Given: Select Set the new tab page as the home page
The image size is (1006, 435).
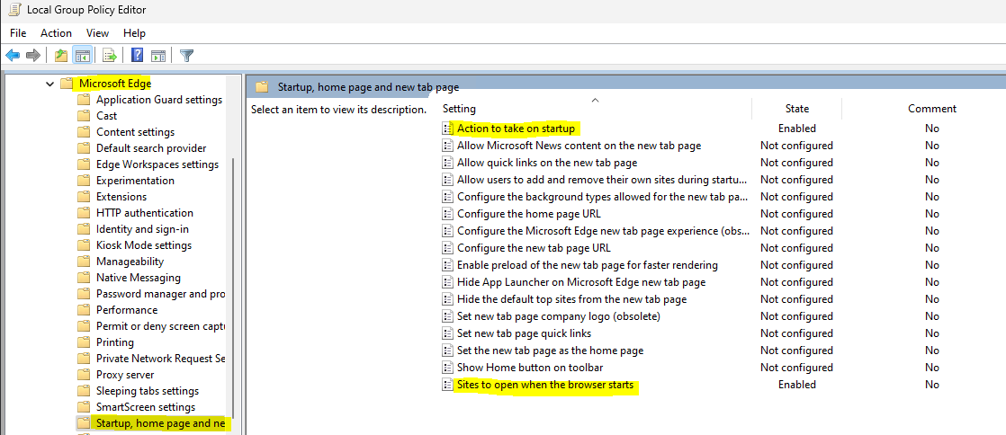Looking at the screenshot, I should click(550, 351).
